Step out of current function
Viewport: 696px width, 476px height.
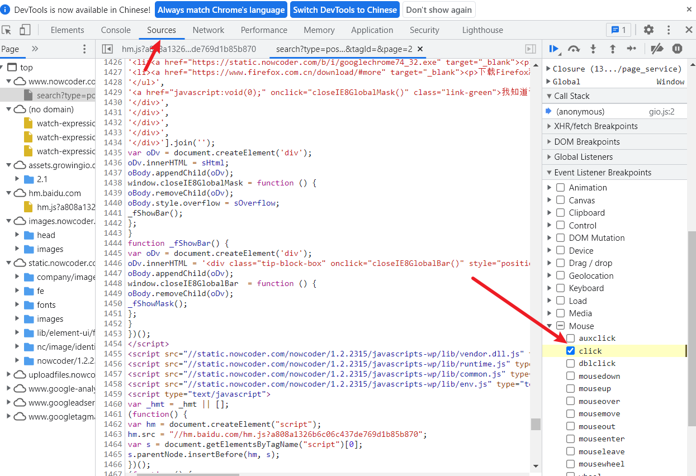pos(612,49)
